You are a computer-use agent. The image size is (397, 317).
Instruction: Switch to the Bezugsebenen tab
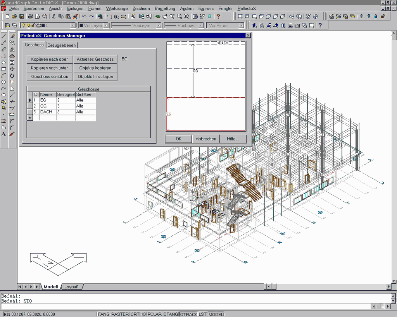point(62,45)
